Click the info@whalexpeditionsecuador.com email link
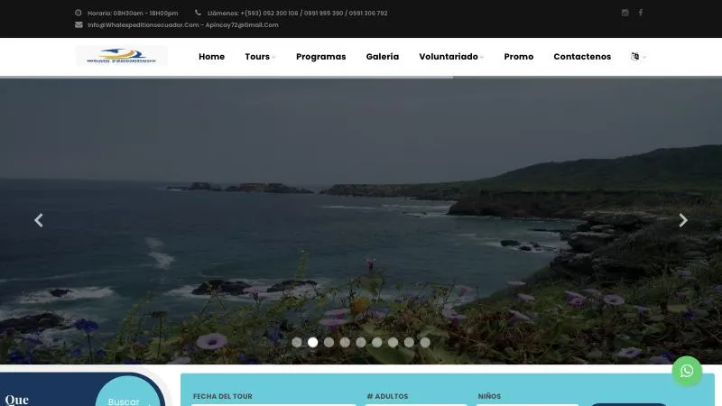 (x=143, y=25)
